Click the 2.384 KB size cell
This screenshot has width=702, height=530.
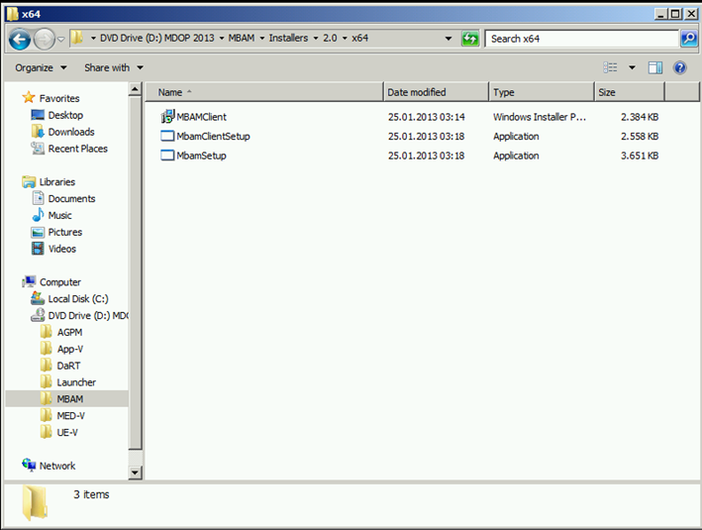coord(640,117)
